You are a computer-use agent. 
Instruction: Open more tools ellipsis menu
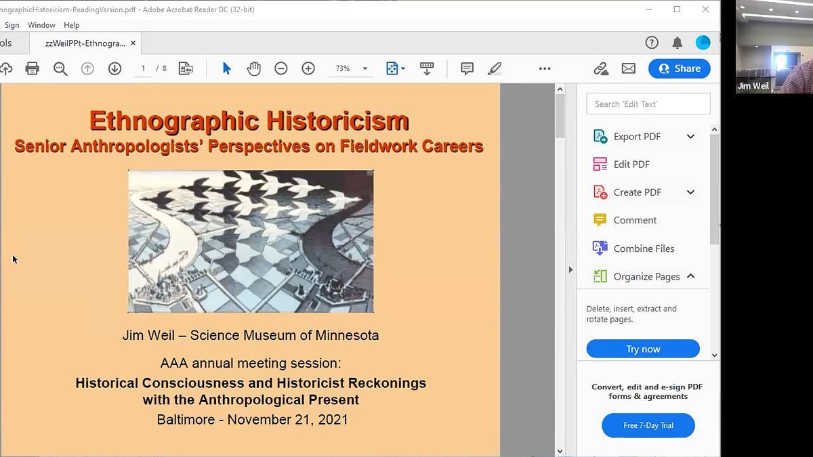pyautogui.click(x=545, y=68)
